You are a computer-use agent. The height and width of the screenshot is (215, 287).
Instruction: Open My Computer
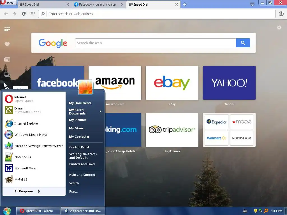coord(85,137)
